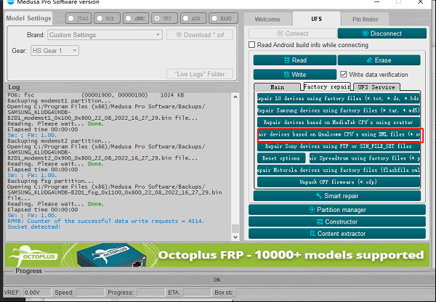Select the USB radio button

pos(100,18)
